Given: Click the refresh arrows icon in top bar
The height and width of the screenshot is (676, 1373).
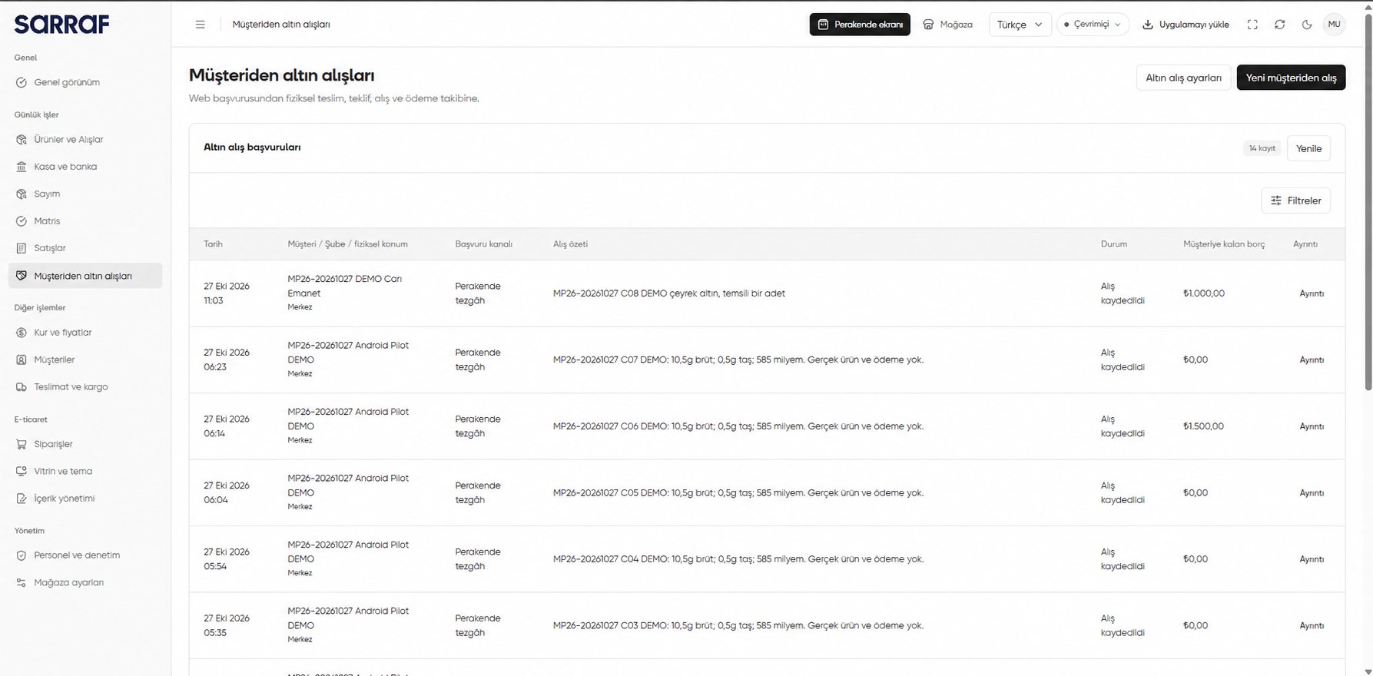Looking at the screenshot, I should 1279,25.
